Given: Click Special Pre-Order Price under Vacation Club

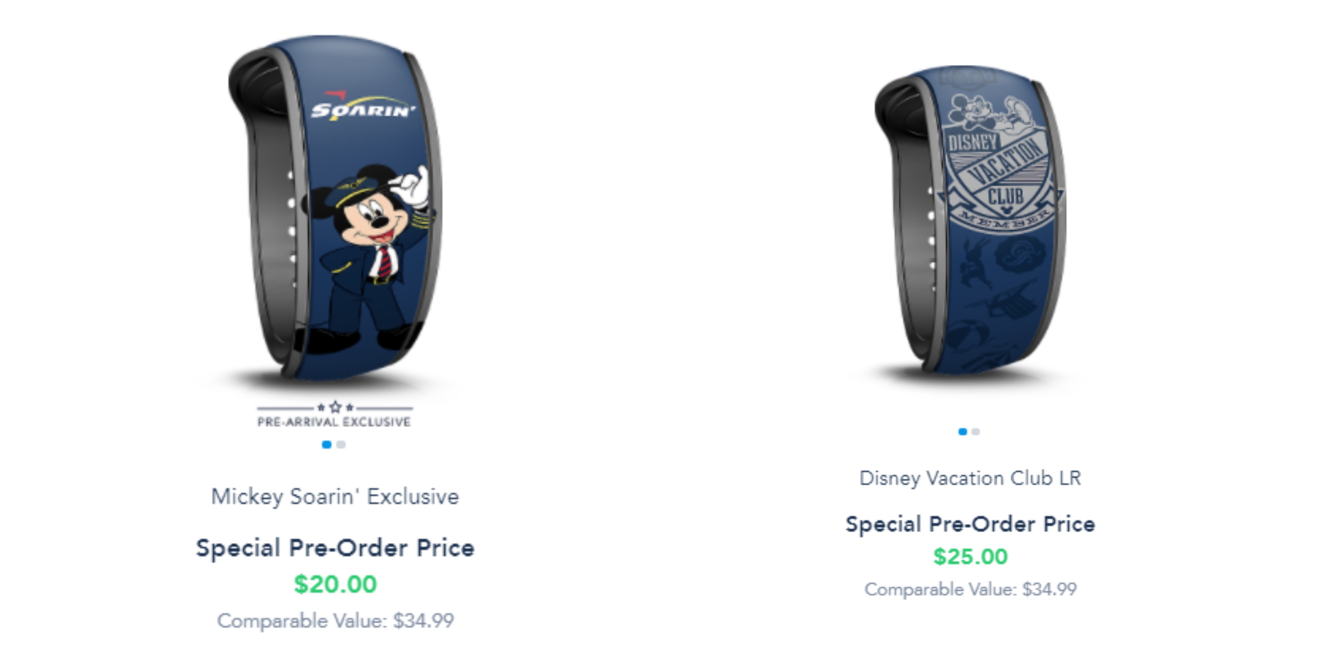Looking at the screenshot, I should coord(970,524).
